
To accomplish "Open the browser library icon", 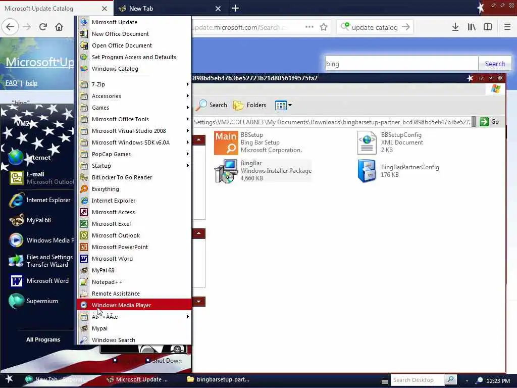I will tap(472, 27).
